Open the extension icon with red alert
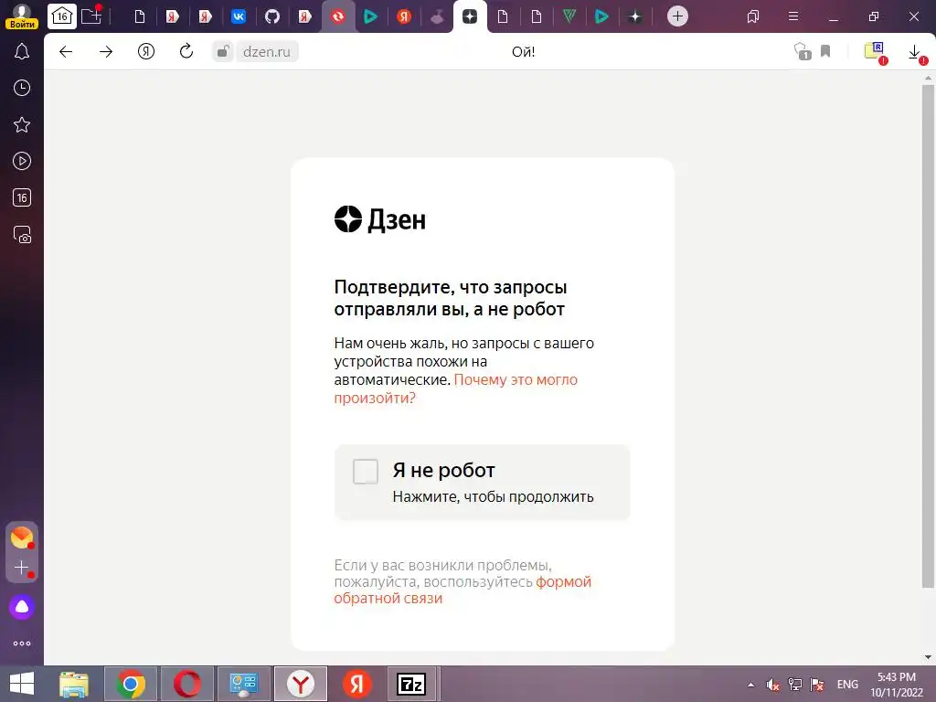Screen dimensions: 936x702 coord(876,52)
